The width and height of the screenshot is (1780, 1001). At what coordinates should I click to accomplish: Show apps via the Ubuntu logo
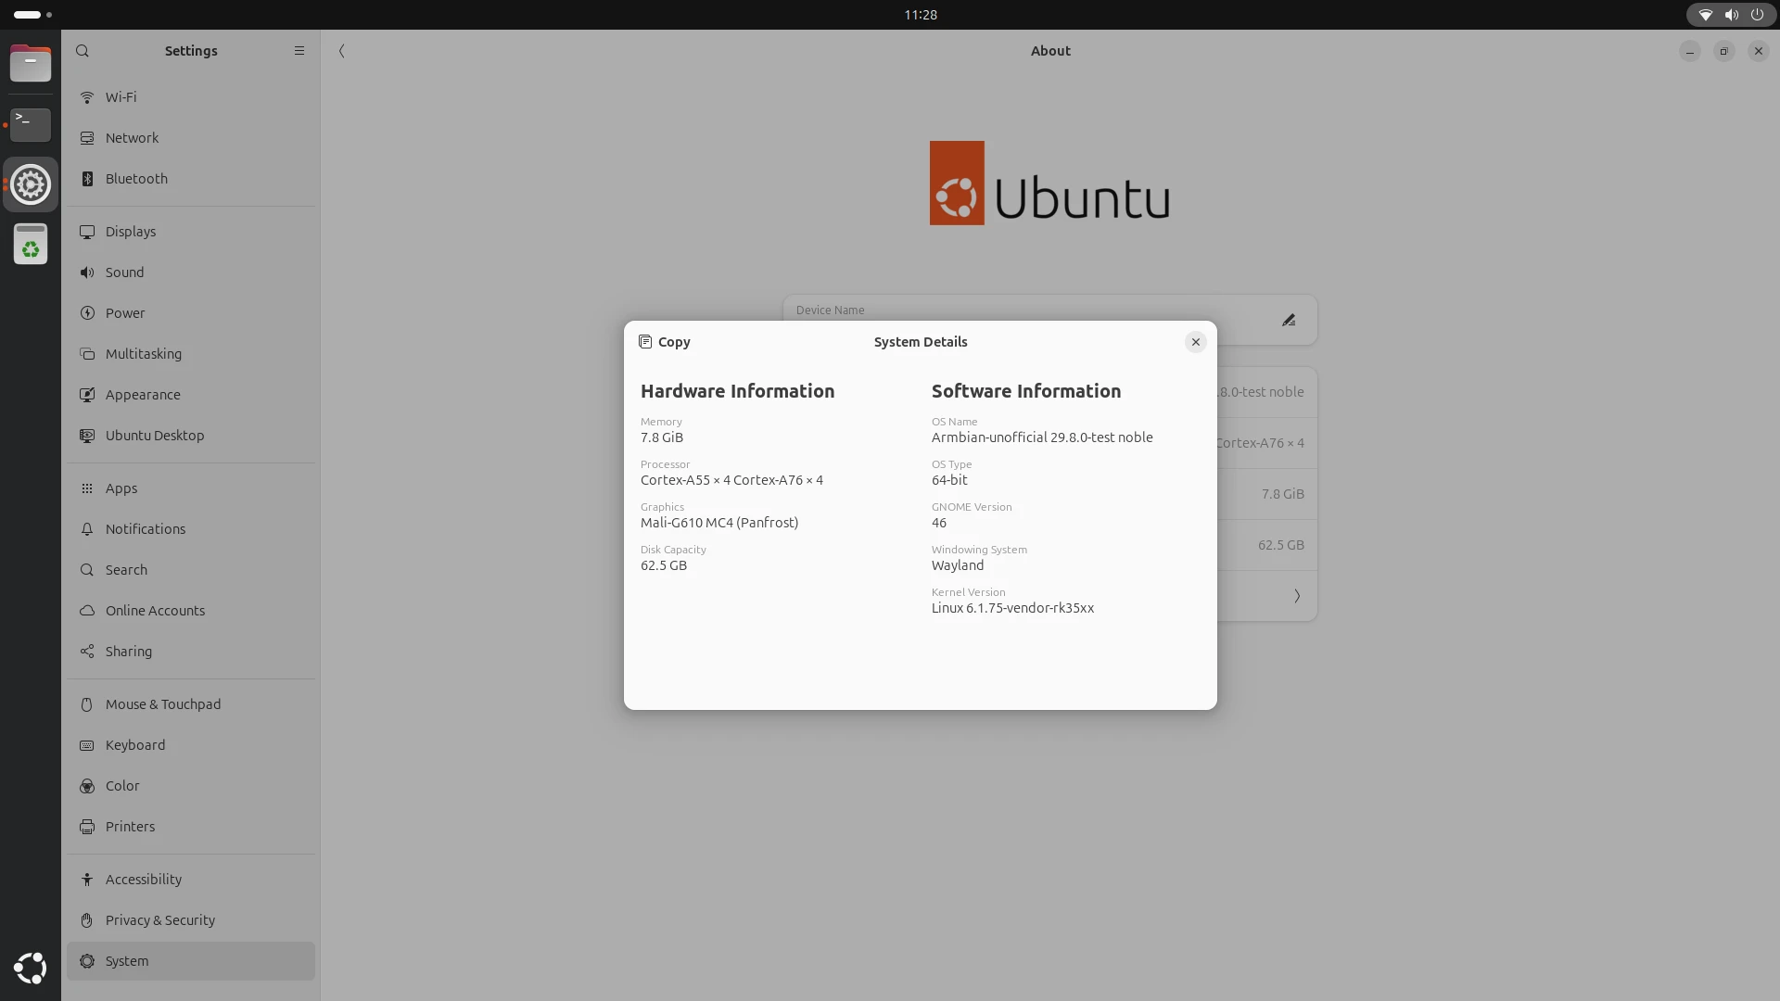point(31,968)
